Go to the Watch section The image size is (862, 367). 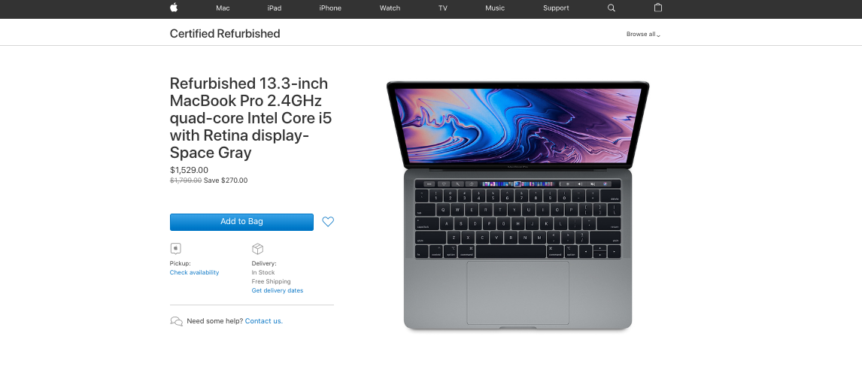coord(390,8)
